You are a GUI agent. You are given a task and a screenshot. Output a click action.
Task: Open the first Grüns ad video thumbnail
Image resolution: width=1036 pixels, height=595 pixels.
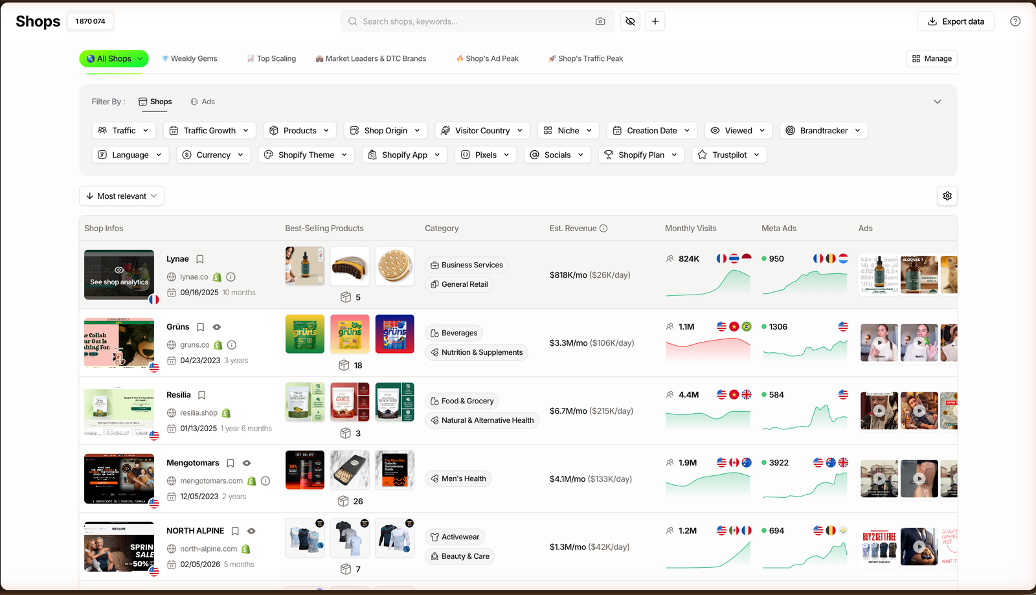point(879,343)
